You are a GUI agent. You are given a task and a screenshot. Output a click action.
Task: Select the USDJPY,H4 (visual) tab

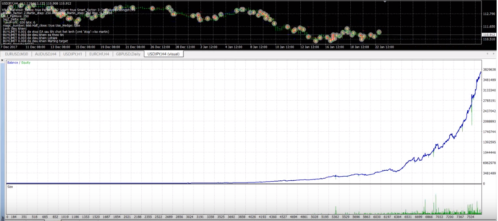click(164, 54)
